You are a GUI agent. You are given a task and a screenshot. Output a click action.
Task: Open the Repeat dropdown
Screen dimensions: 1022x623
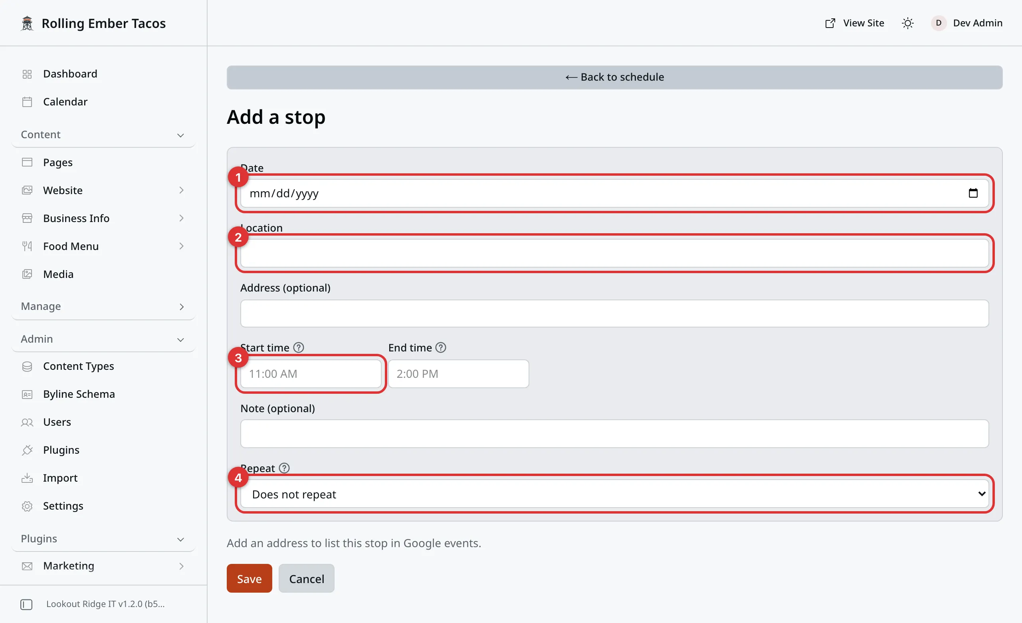point(614,494)
